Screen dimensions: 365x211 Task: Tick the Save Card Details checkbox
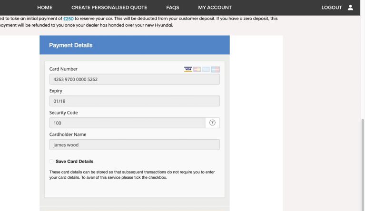pos(51,161)
